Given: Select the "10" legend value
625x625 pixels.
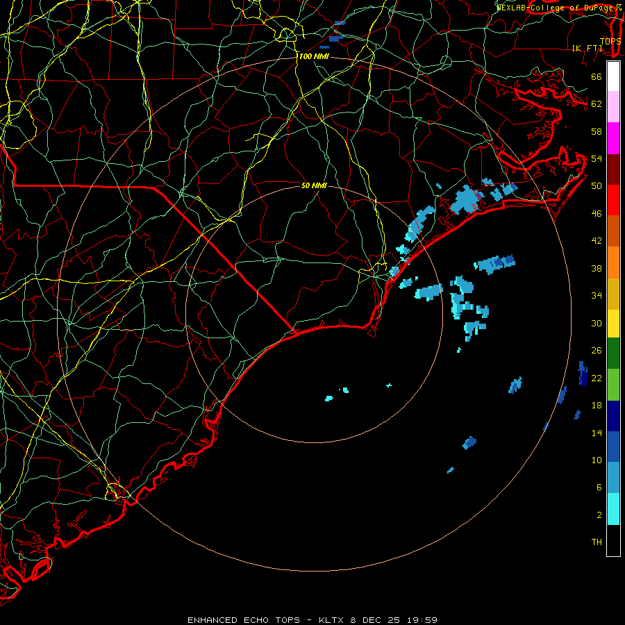Looking at the screenshot, I should click(x=597, y=460).
